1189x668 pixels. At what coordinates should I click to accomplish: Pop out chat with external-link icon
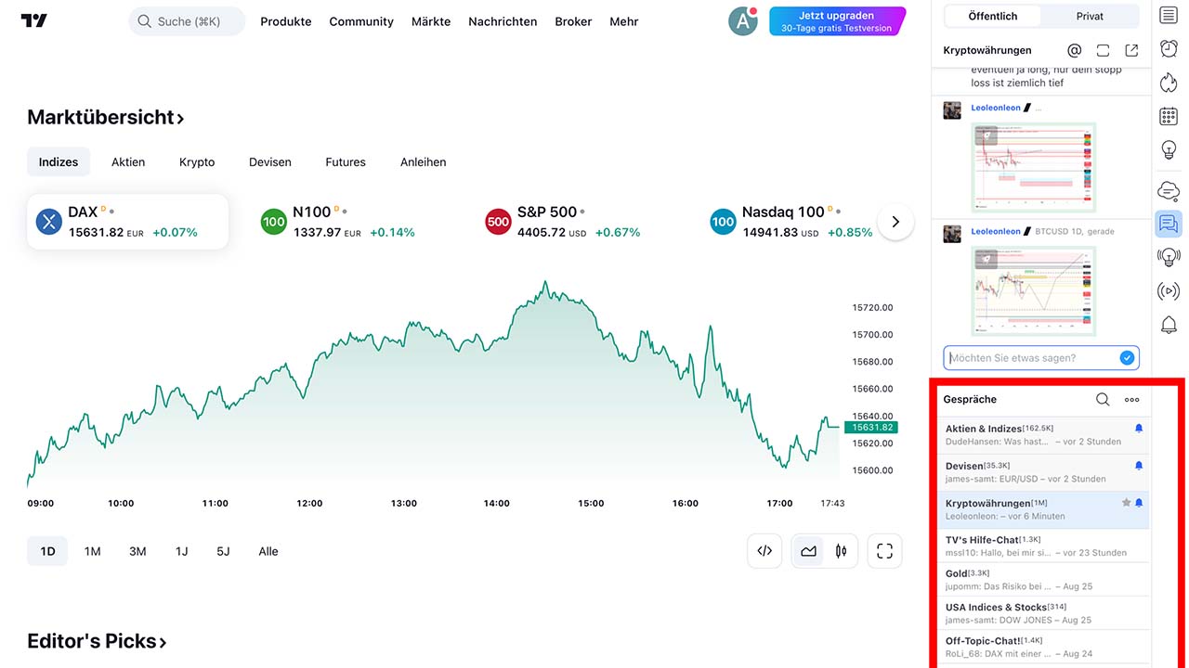(x=1131, y=50)
